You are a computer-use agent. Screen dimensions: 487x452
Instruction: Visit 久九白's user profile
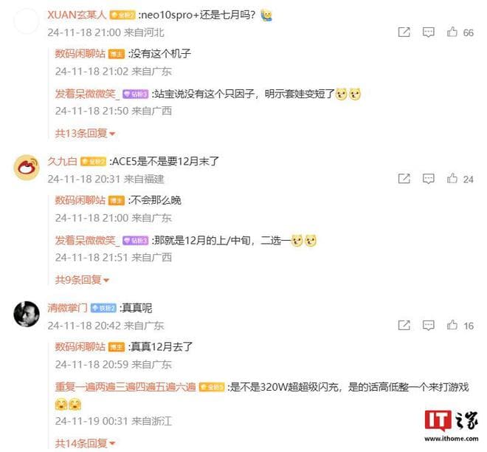[x=62, y=161]
